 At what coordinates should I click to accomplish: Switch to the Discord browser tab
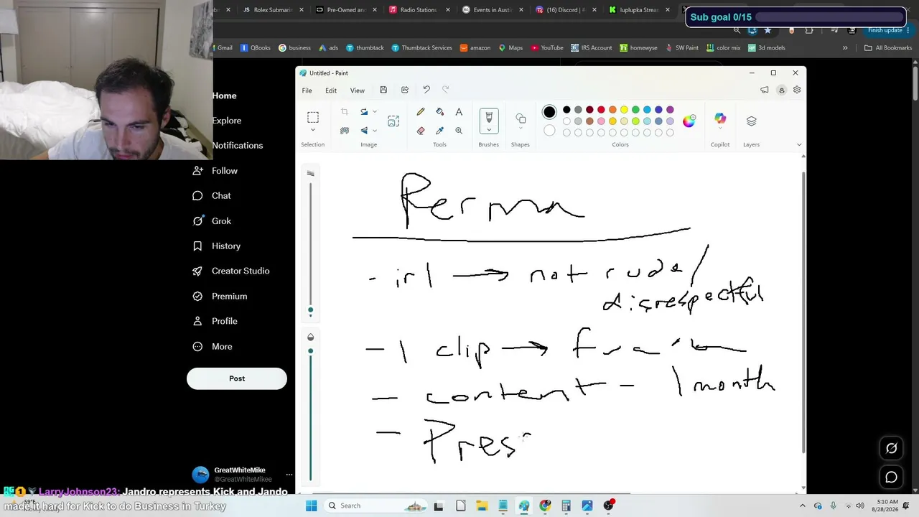565,10
